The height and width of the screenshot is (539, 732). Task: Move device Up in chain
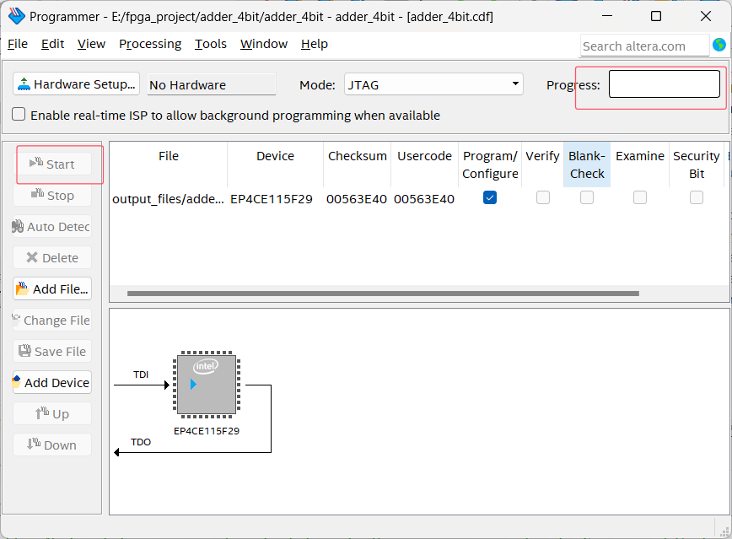click(x=52, y=414)
